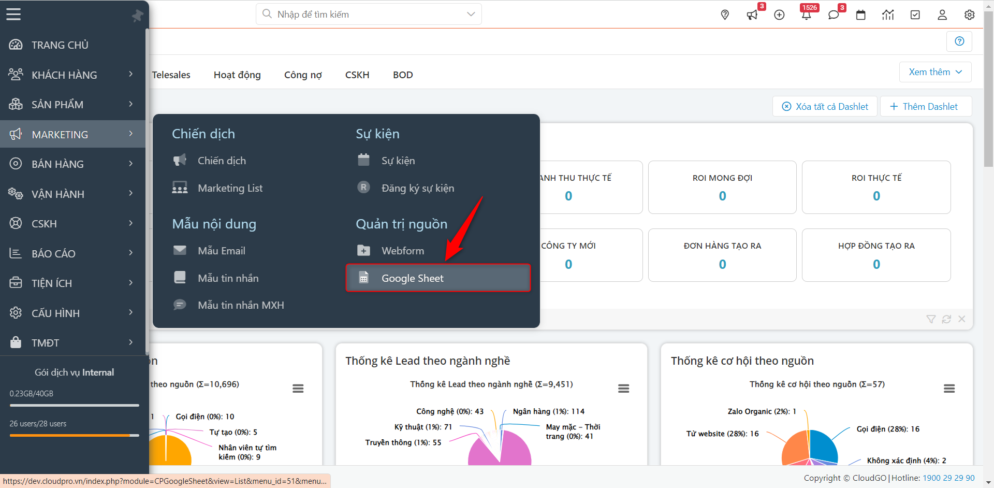Refresh the Thống kê dashlet
This screenshot has width=994, height=488.
[946, 319]
